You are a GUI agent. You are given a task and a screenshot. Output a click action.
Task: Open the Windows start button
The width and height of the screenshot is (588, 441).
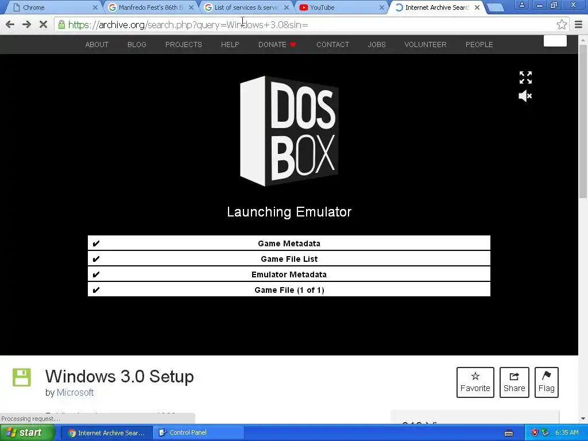[27, 432]
